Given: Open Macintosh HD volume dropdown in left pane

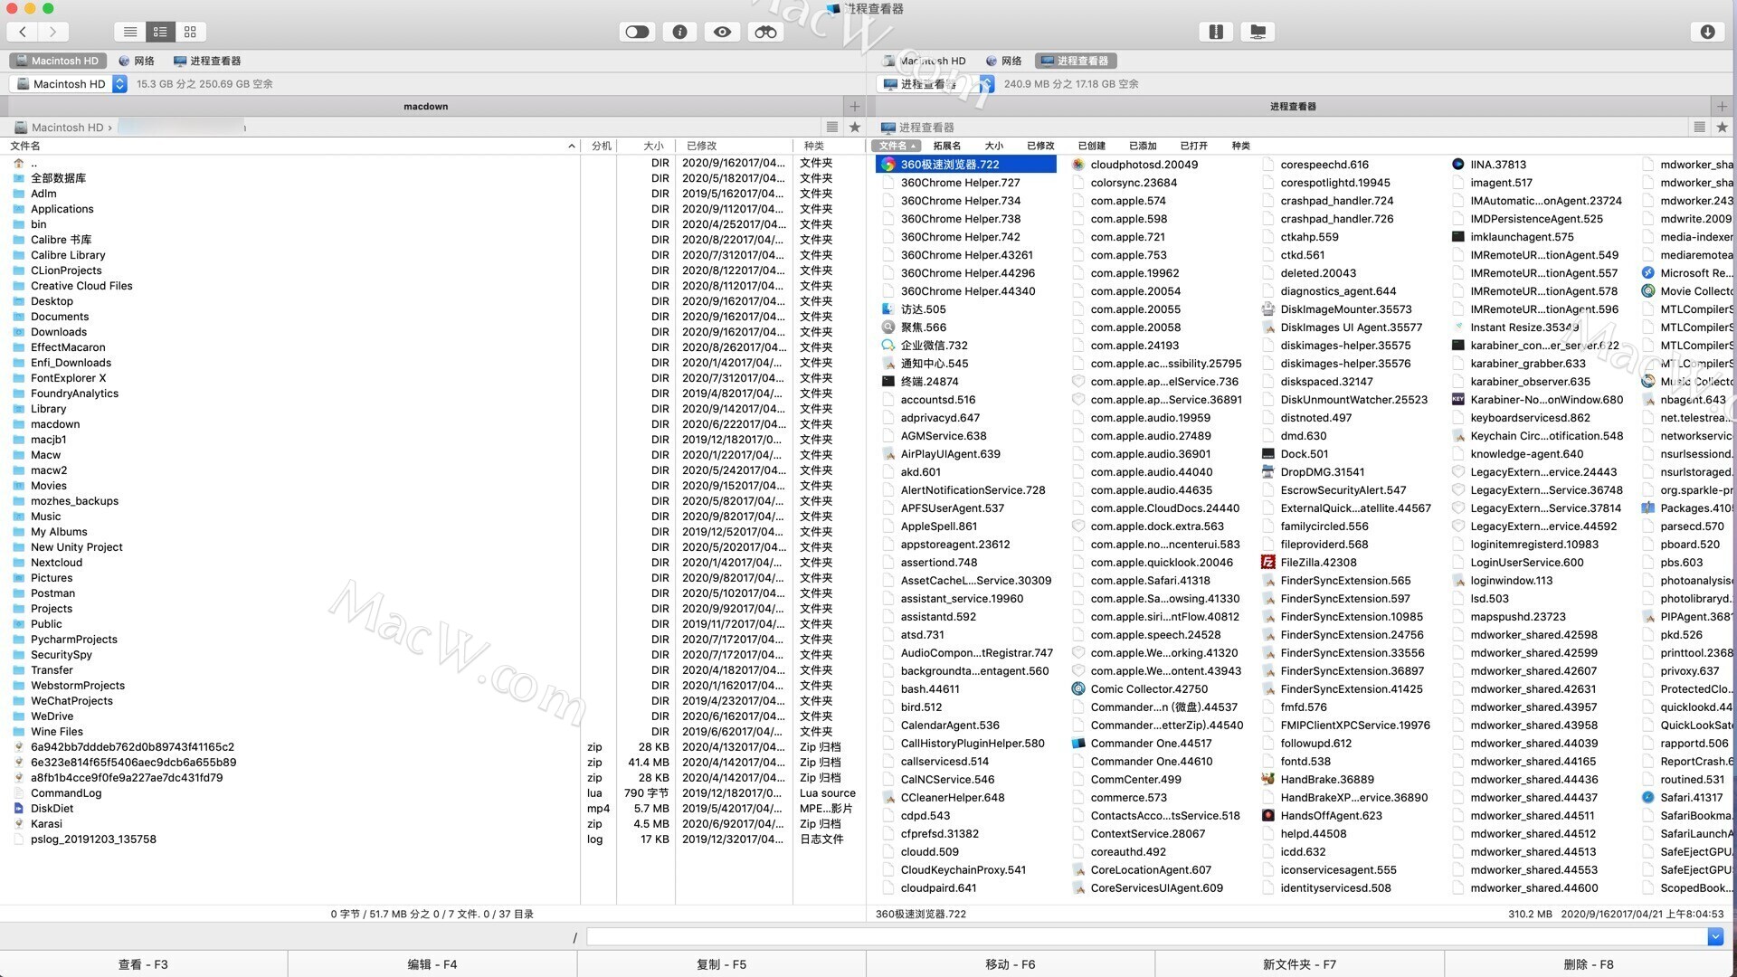Looking at the screenshot, I should (69, 84).
